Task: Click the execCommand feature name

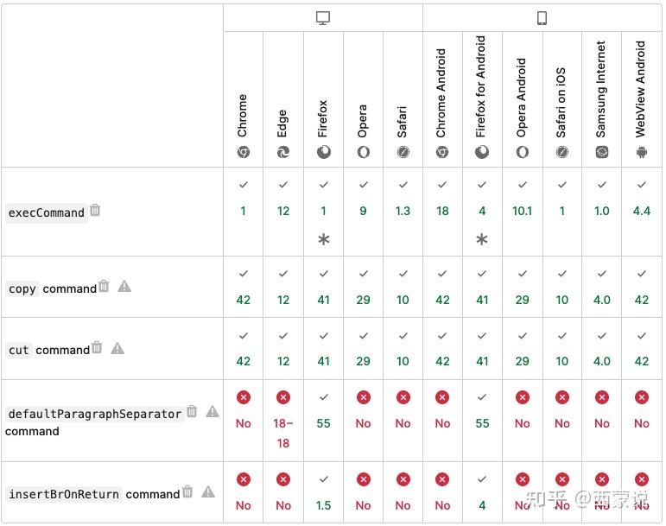Action: coord(46,212)
